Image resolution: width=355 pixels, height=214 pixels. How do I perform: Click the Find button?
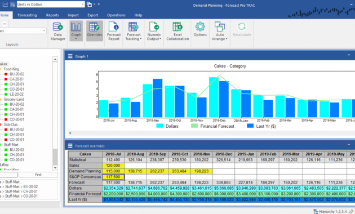(38, 175)
